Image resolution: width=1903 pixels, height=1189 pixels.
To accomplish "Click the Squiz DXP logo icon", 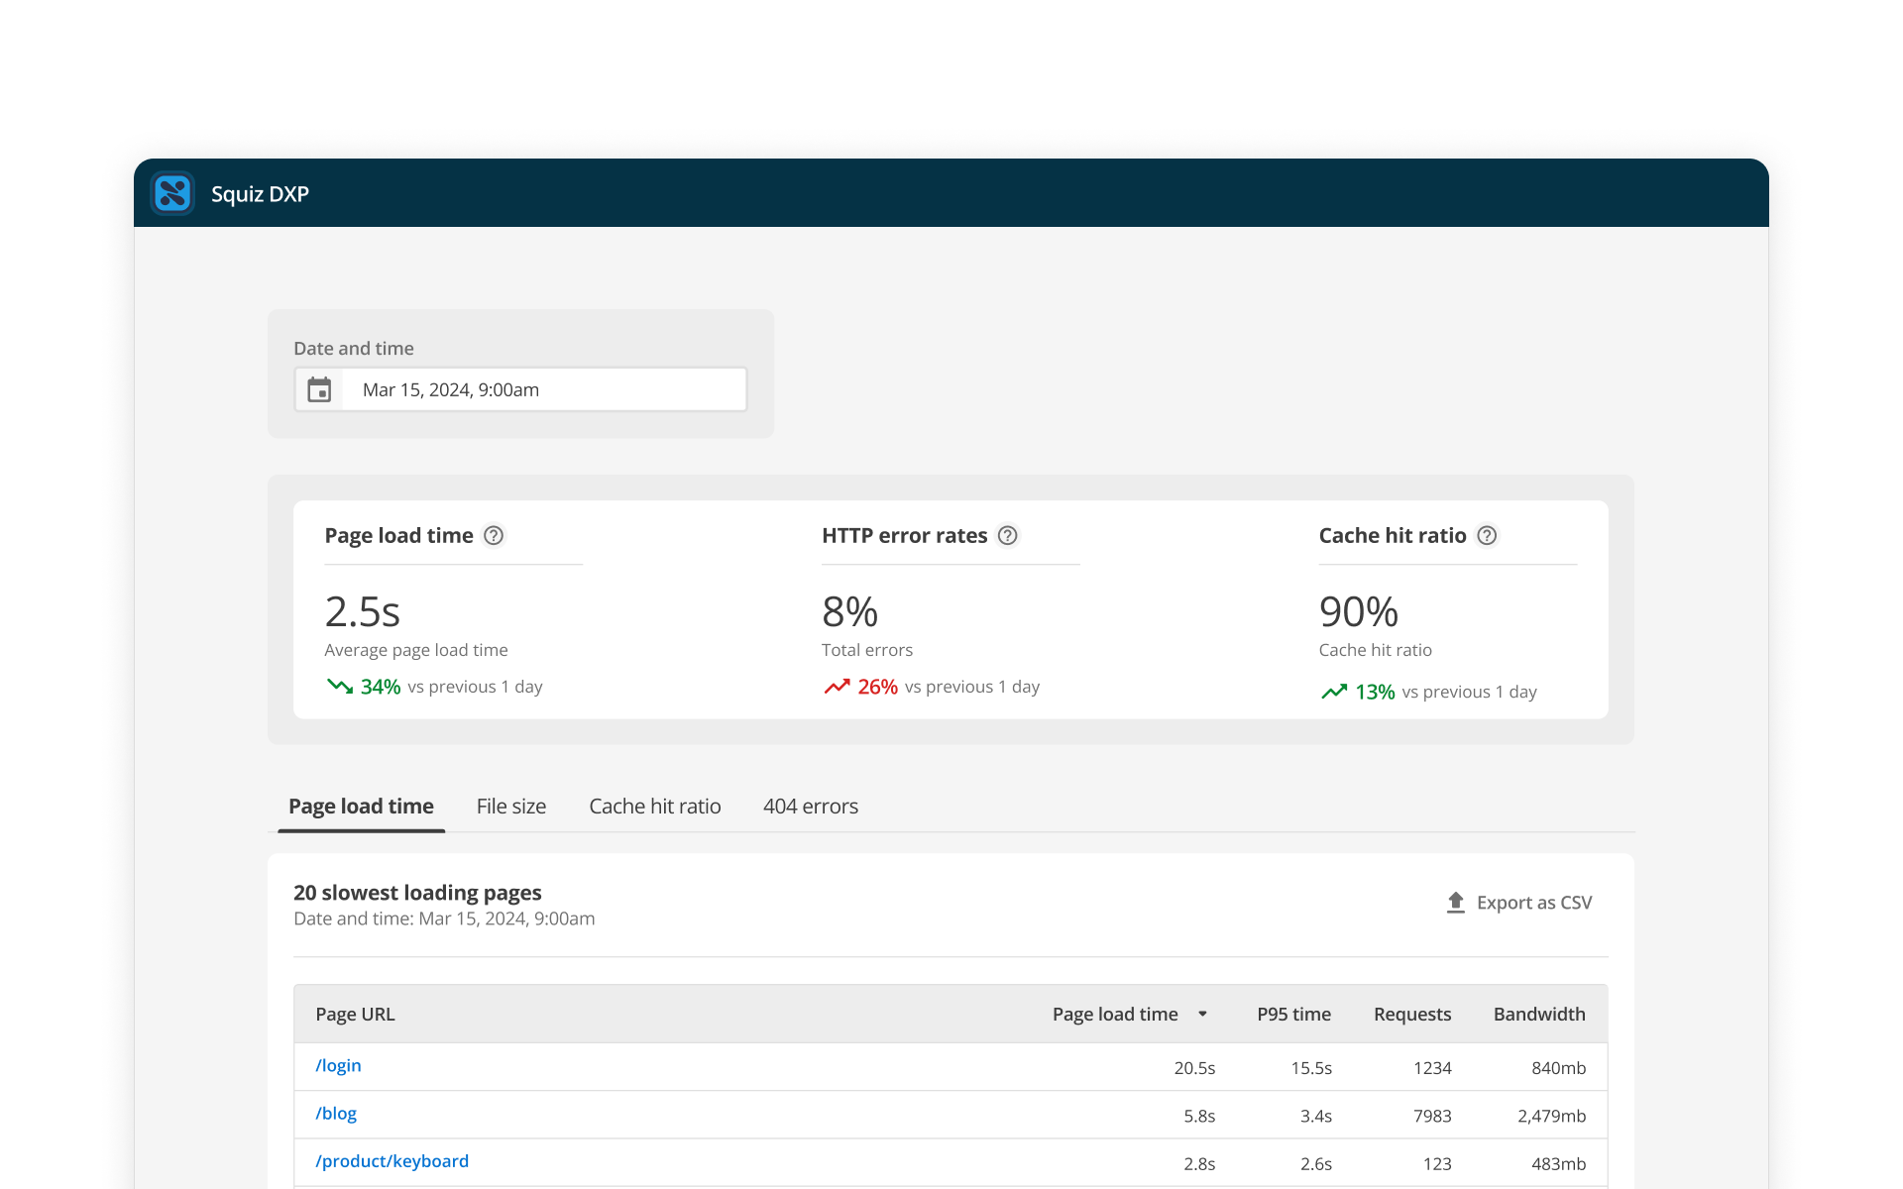I will point(172,193).
